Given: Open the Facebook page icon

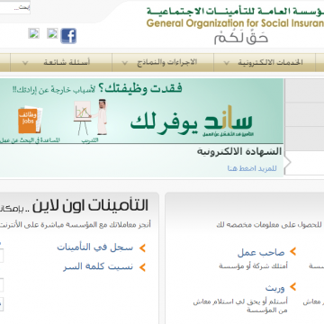Looking at the screenshot, I should click(x=68, y=36).
